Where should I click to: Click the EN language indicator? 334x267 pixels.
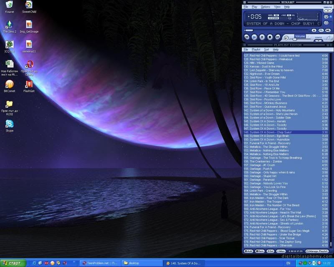288,263
